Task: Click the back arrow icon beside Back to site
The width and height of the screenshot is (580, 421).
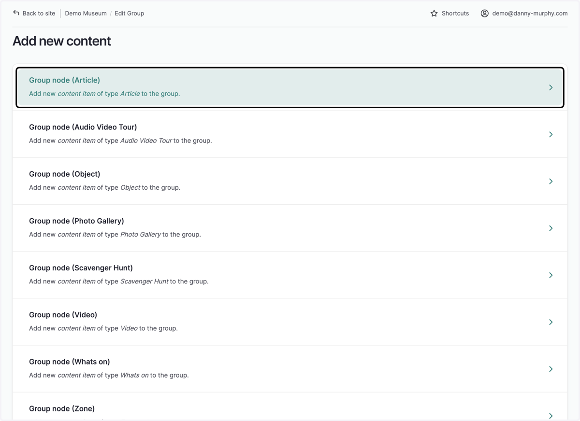Action: click(16, 13)
